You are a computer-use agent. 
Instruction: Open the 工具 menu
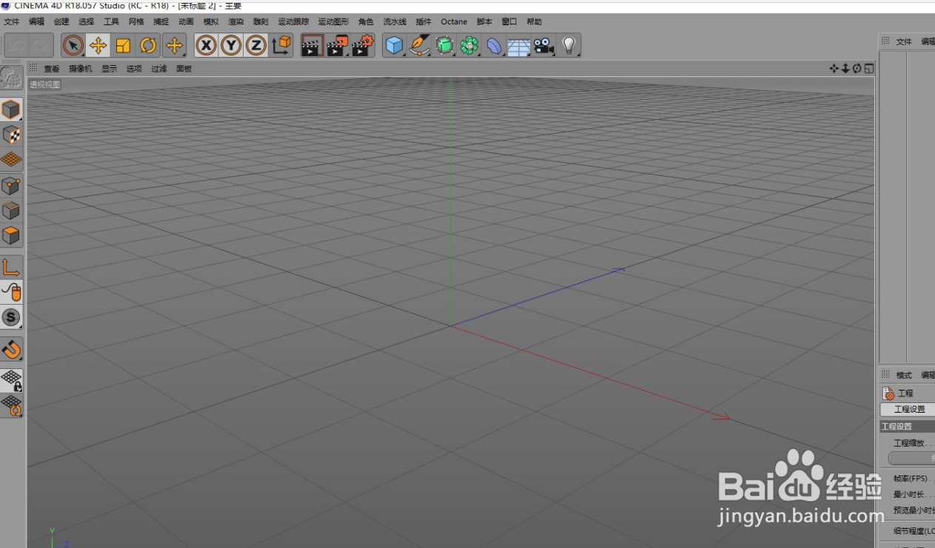111,22
